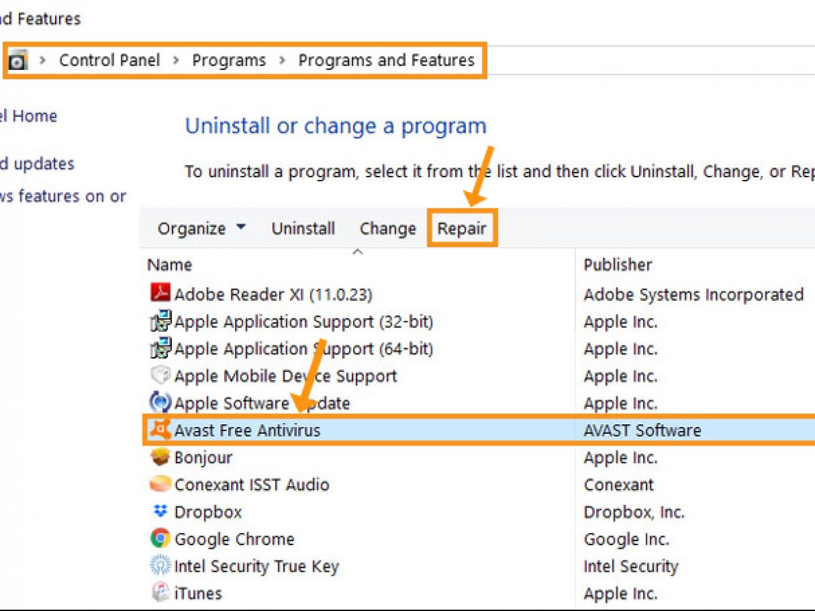Expand the chevron after Control Panel breadcrumb
The width and height of the screenshot is (815, 611).
176,60
